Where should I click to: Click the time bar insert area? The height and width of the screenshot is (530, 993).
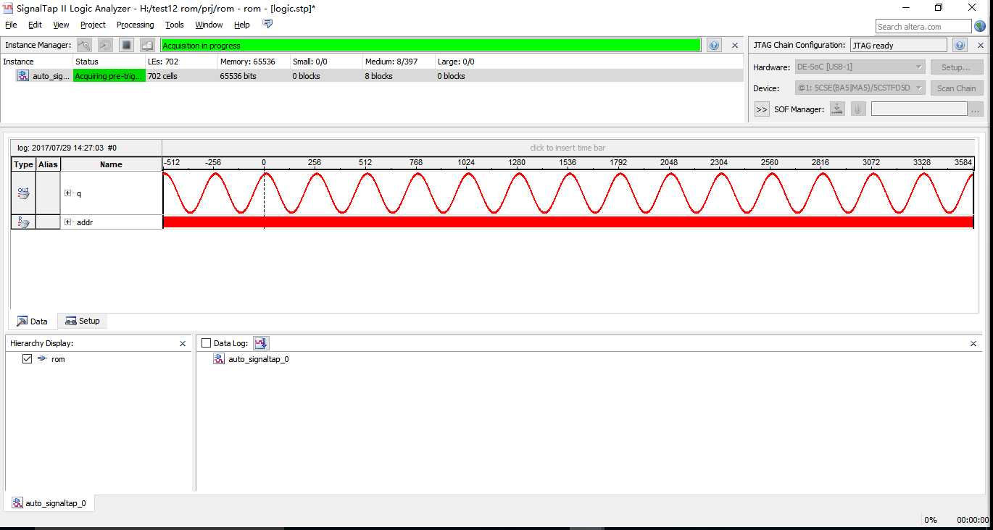tap(568, 148)
